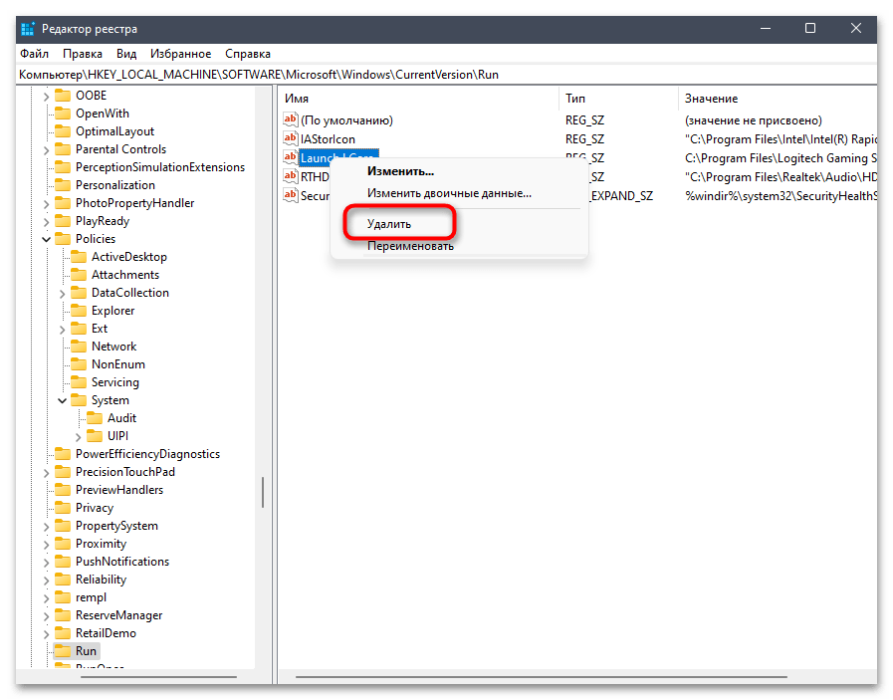Choose Переименовать in context menu
The height and width of the screenshot is (700, 893).
[x=410, y=246]
